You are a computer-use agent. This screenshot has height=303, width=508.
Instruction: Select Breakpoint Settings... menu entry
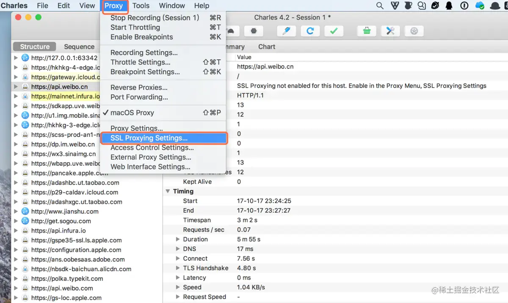(x=163, y=72)
